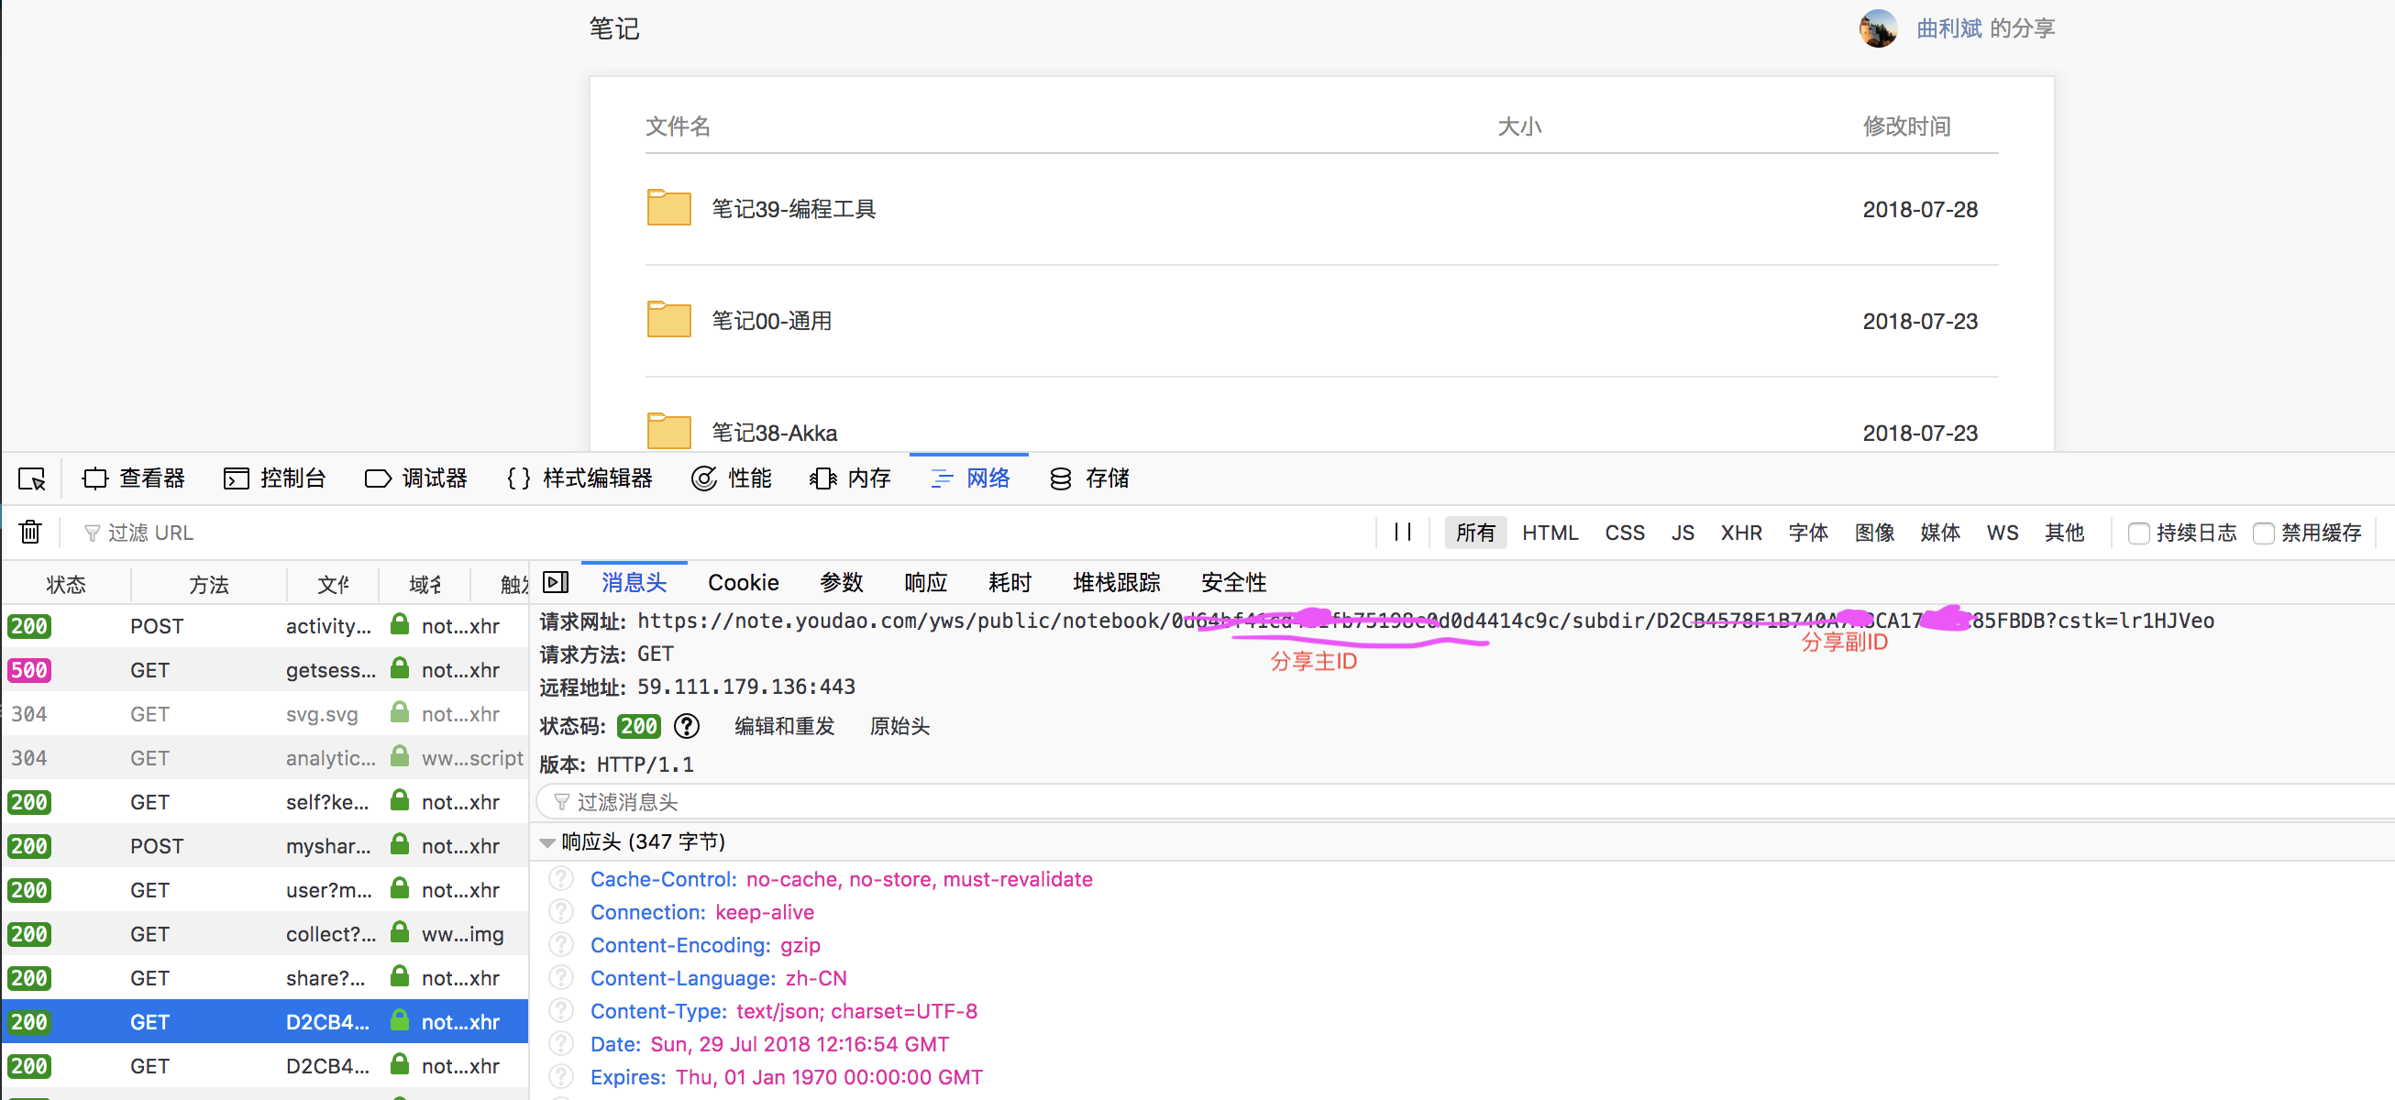Clear network log with trash icon
The width and height of the screenshot is (2395, 1100).
click(30, 532)
